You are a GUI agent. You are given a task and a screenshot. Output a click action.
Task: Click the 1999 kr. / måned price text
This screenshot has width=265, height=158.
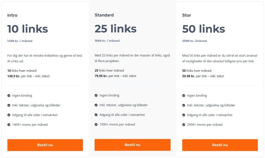click(107, 41)
